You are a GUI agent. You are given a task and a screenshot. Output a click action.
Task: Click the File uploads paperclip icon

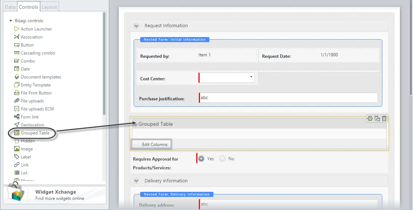17,101
